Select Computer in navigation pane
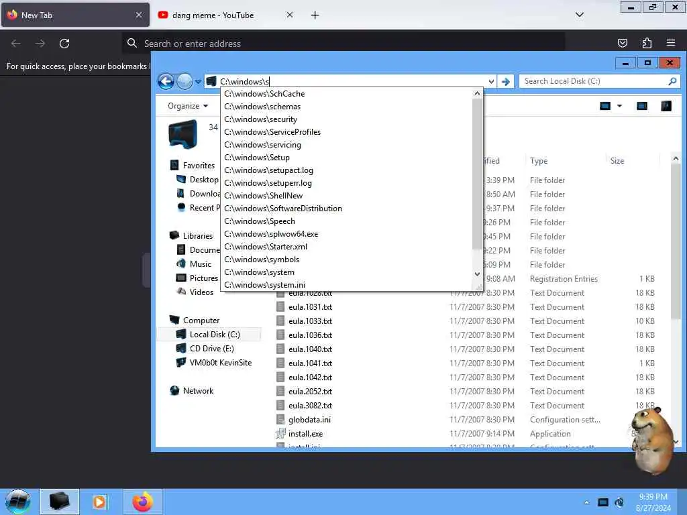 coord(201,320)
